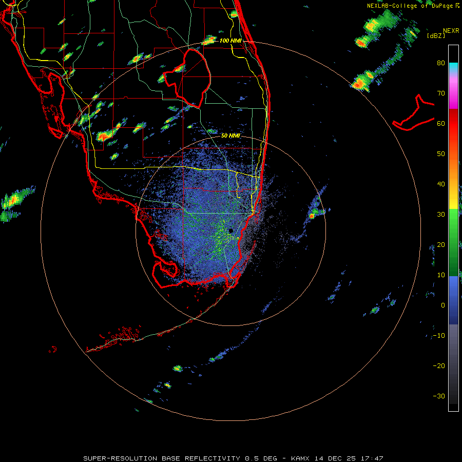Click the 60 value on the dBZ scale
This screenshot has width=462, height=462.
(x=441, y=123)
